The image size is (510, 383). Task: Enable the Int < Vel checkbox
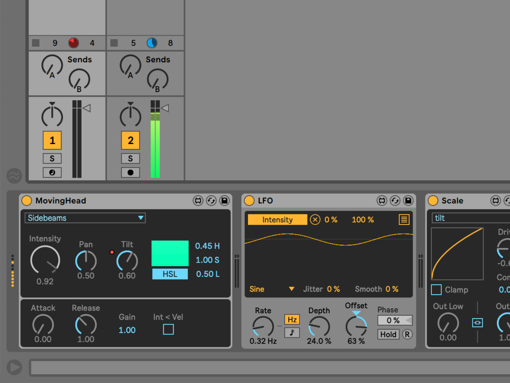(x=168, y=329)
